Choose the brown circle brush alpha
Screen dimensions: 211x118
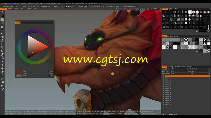tap(197, 16)
